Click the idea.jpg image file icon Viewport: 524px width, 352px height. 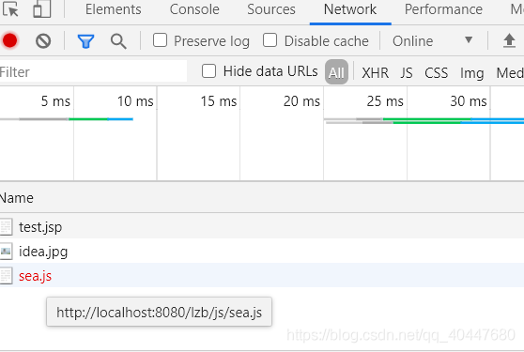(6, 252)
